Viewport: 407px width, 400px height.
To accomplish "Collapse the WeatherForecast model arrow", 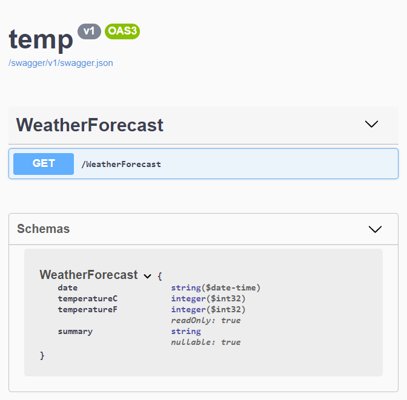I will coord(147,276).
